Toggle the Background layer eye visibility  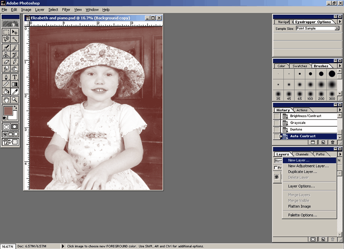pyautogui.click(x=277, y=177)
